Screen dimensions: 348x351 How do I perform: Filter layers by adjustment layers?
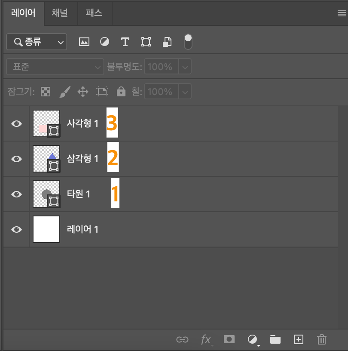(104, 42)
